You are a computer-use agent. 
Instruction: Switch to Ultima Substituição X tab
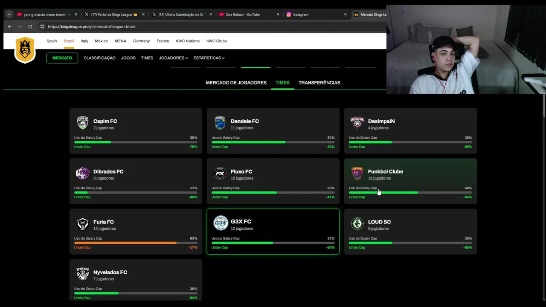182,14
